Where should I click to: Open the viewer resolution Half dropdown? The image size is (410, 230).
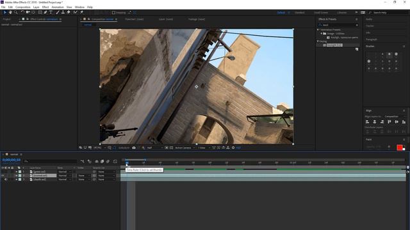154,148
